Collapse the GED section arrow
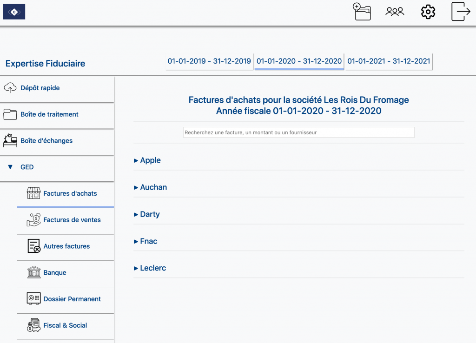This screenshot has width=476, height=343. 10,167
